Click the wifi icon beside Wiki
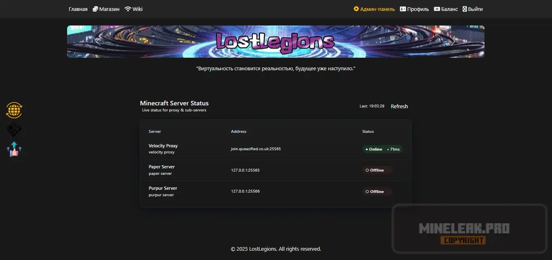This screenshot has height=260, width=552. pos(128,9)
